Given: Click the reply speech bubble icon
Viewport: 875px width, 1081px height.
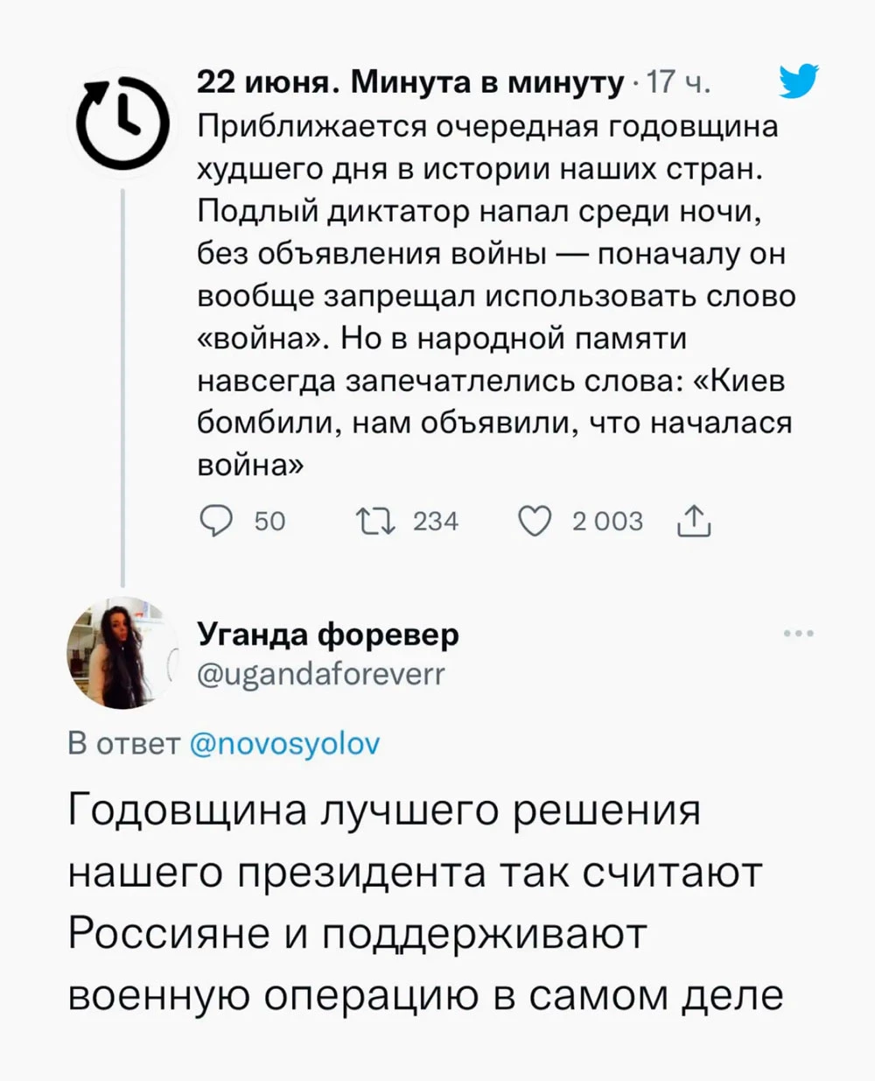Looking at the screenshot, I should 216,522.
